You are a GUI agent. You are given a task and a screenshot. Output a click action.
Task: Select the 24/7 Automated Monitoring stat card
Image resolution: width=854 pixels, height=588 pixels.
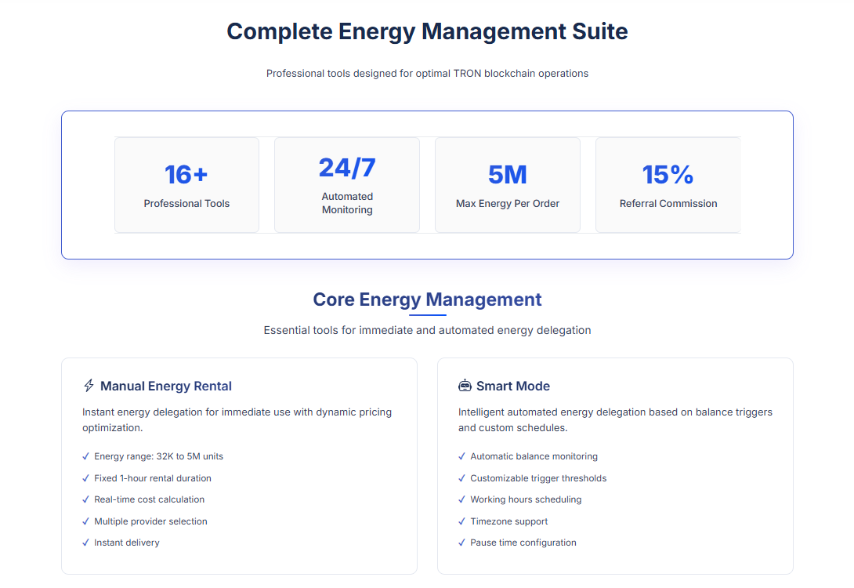click(x=347, y=185)
